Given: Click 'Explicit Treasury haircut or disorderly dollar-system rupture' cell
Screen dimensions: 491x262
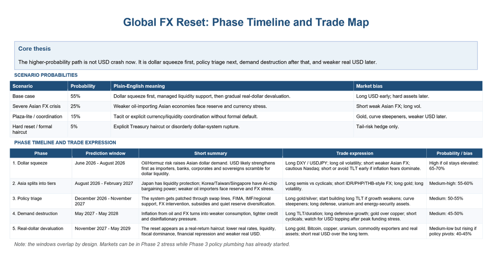Looking at the screenshot, I should 232,129.
